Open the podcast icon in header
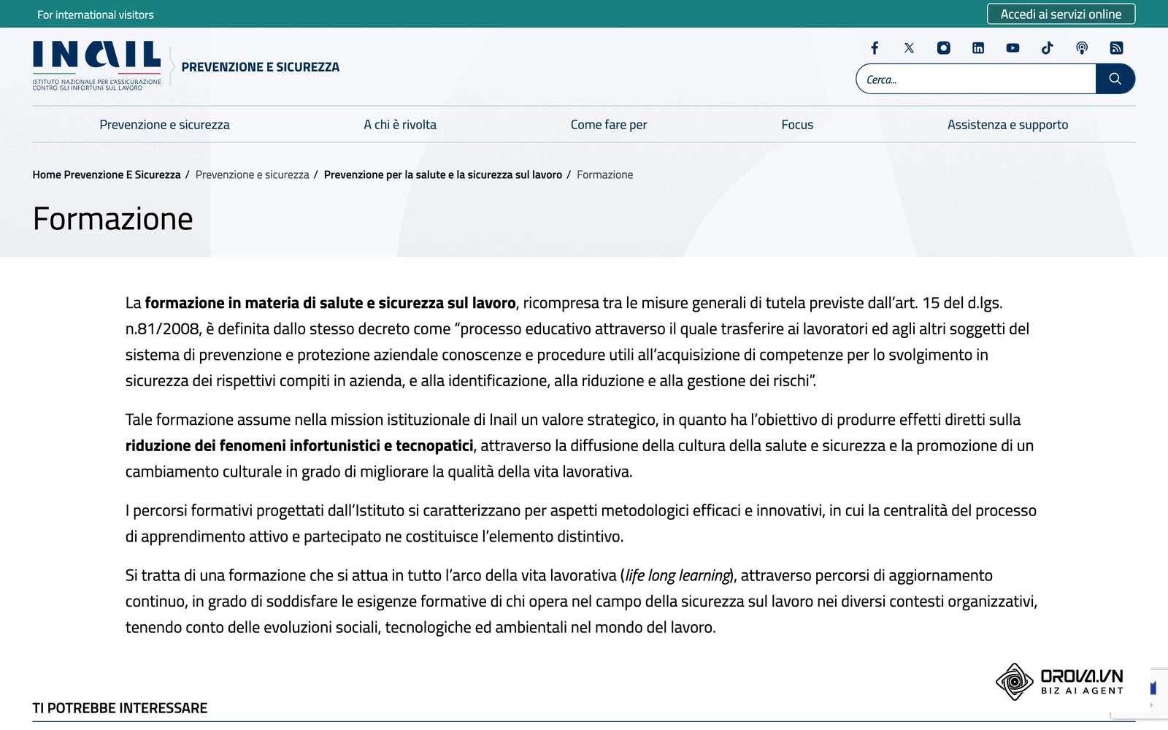This screenshot has height=730, width=1168. 1082,48
